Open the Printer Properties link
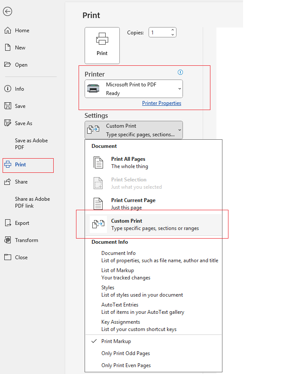 [161, 103]
